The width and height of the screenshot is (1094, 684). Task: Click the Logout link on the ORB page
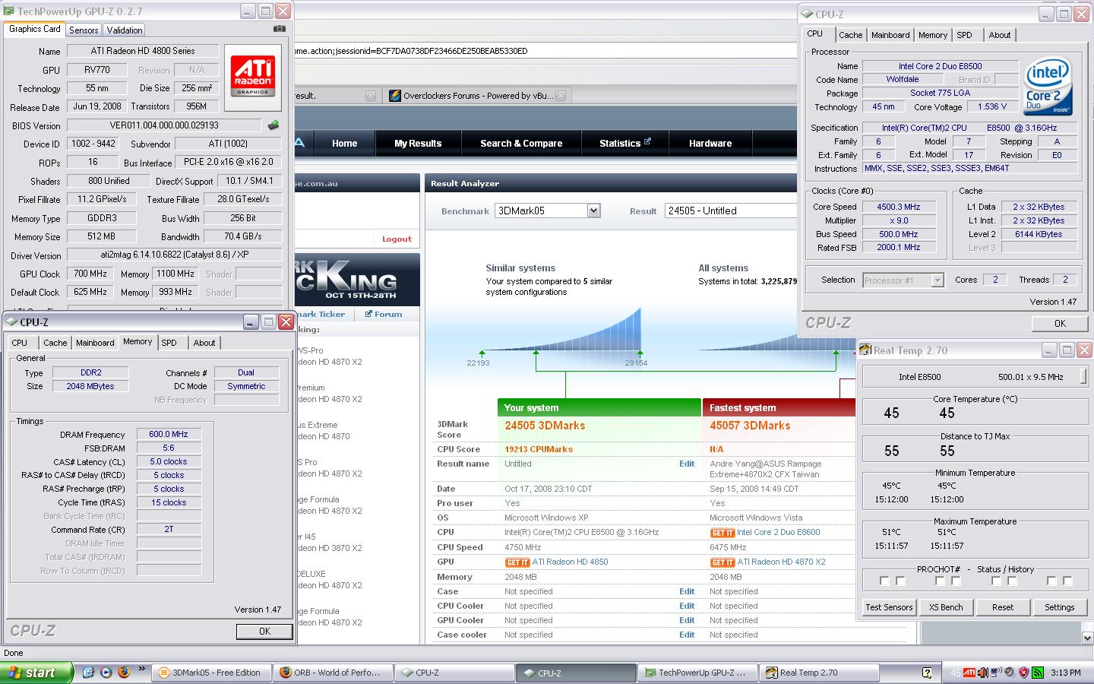397,239
